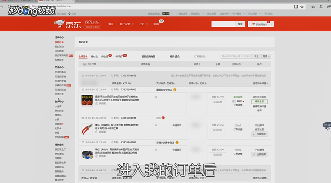Open 京东白条 in left sidebar
The width and height of the screenshot is (331, 183).
(59, 111)
